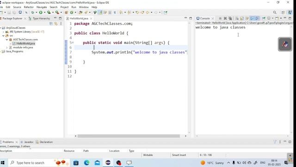The width and height of the screenshot is (296, 167).
Task: Click the Search magnifier icon at top right
Action: tap(275, 13)
